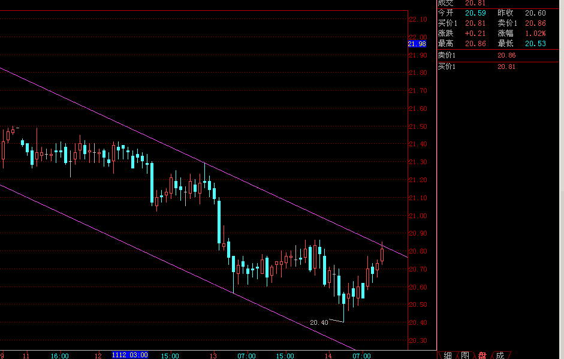Click the 昨收 label
The height and width of the screenshot is (359, 564).
505,13
